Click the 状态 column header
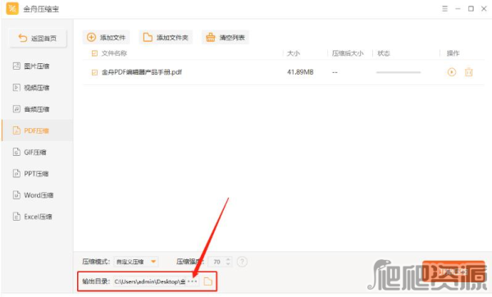 [x=384, y=53]
